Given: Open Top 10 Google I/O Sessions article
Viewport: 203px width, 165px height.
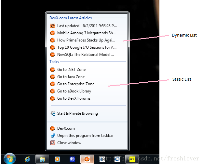Looking at the screenshot, I should 87,47.
